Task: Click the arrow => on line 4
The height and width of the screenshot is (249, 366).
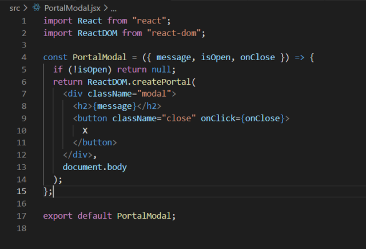Action: point(300,57)
